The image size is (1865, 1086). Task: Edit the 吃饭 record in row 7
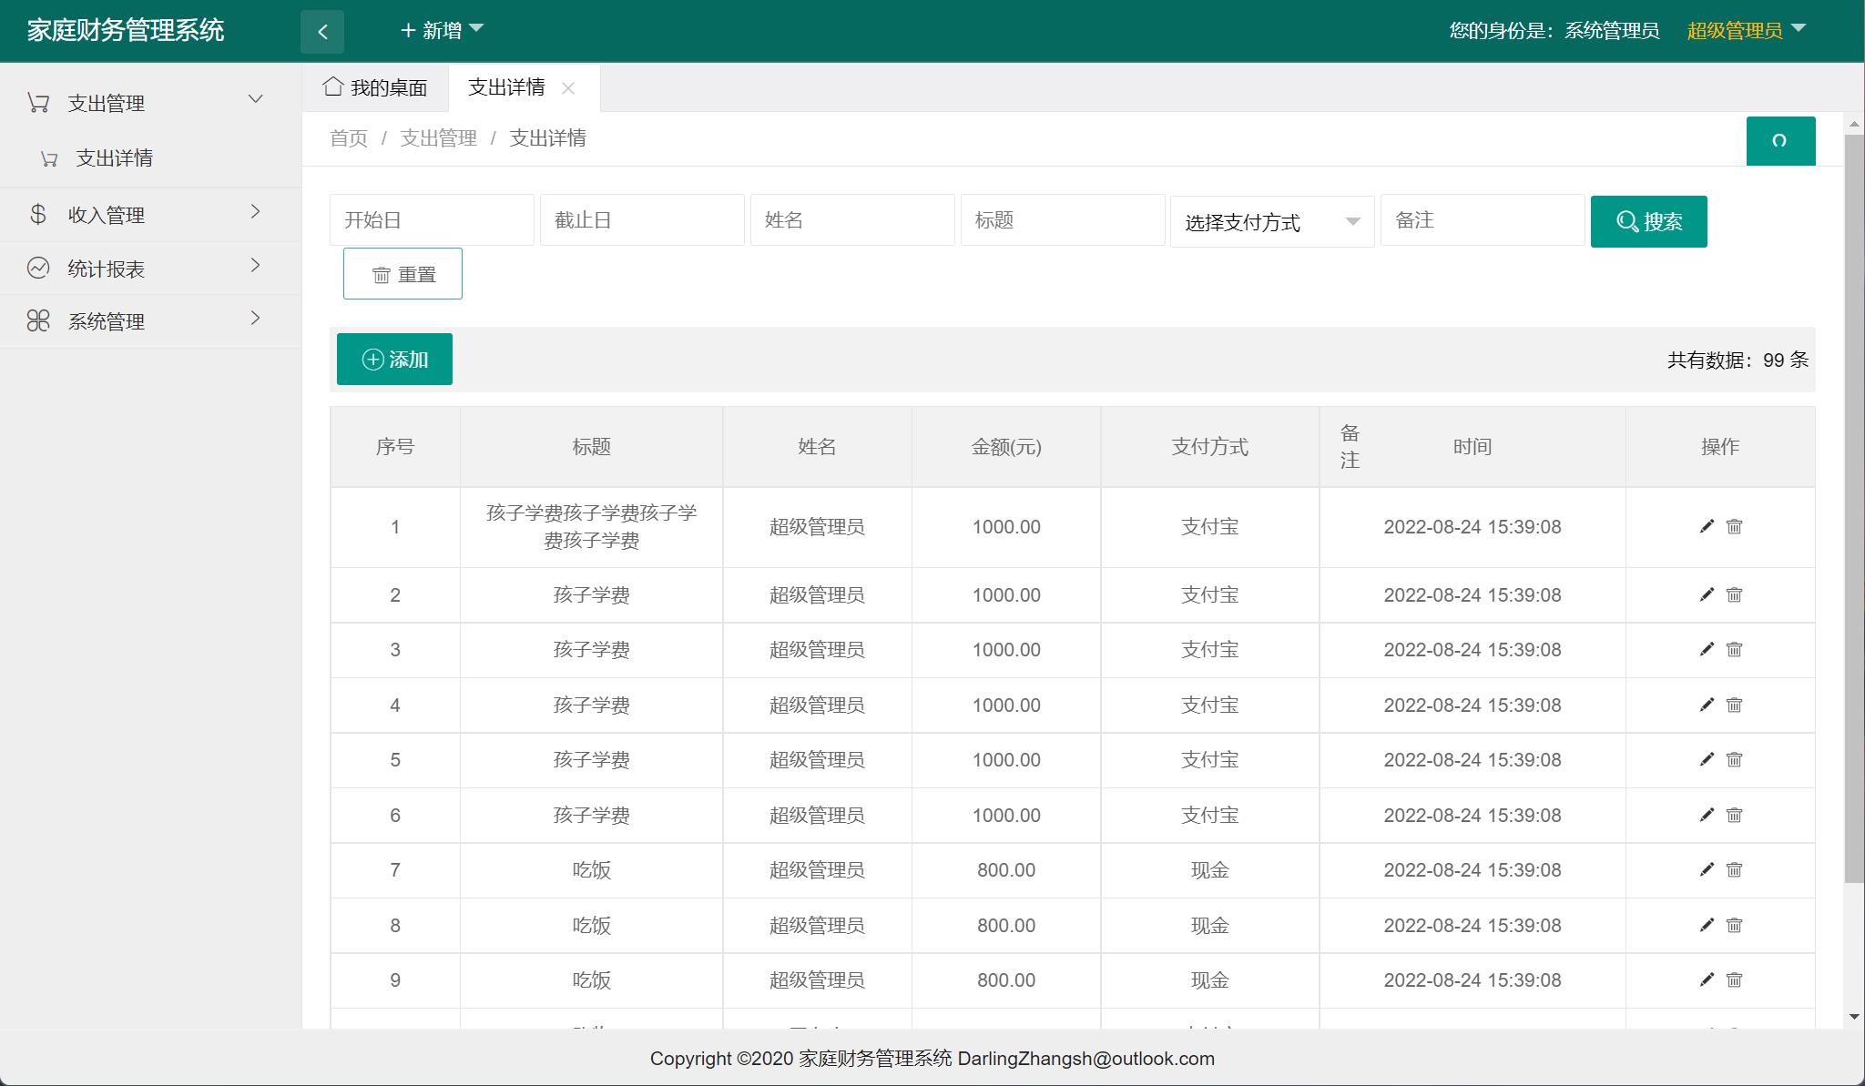[x=1706, y=869]
